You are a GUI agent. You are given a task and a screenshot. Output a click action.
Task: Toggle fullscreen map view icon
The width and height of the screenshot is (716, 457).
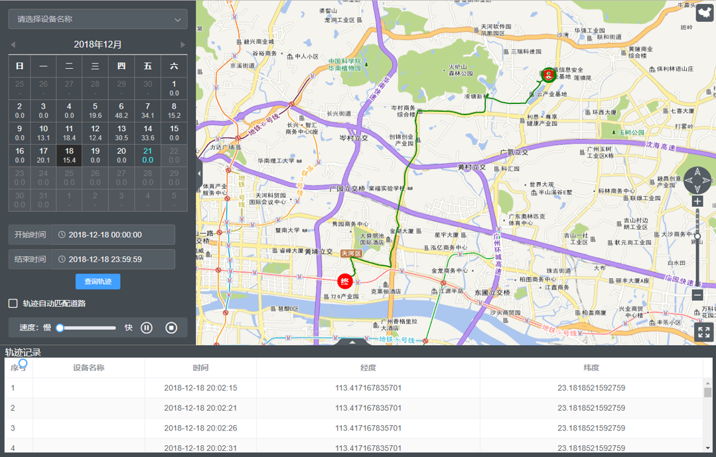point(703,332)
